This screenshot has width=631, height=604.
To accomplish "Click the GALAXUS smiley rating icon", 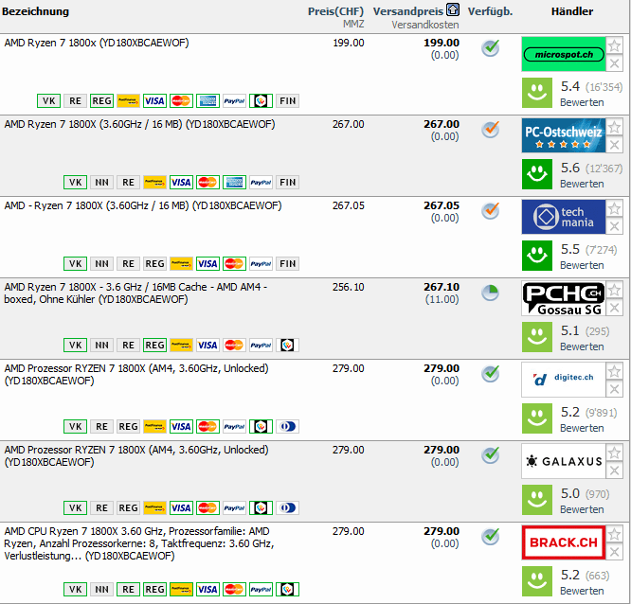I will click(x=537, y=500).
